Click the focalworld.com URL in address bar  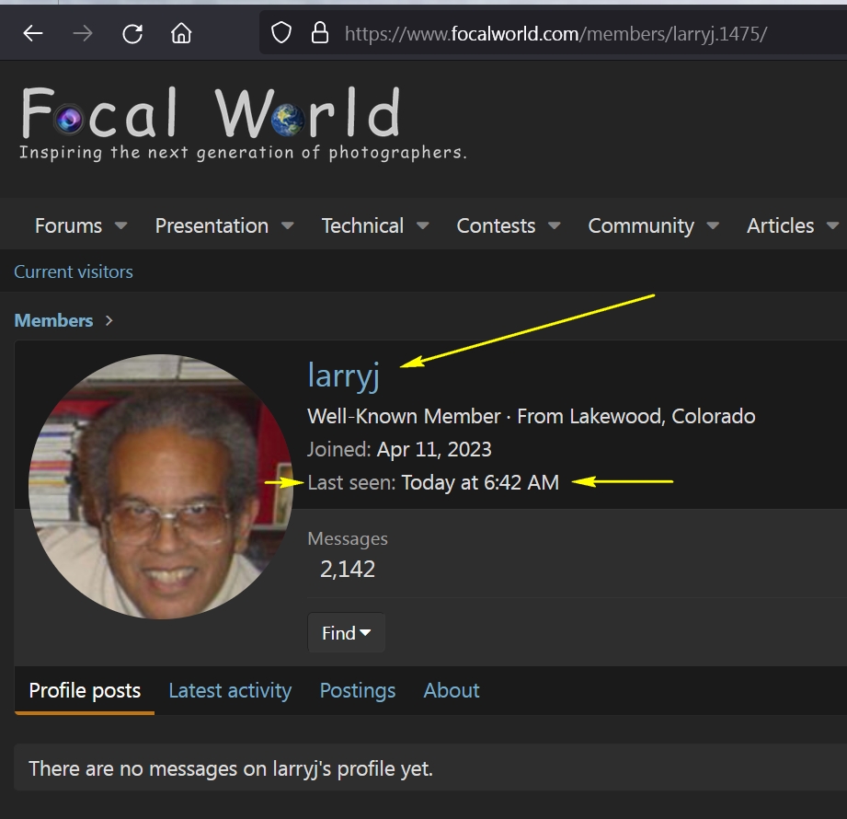[x=555, y=34]
